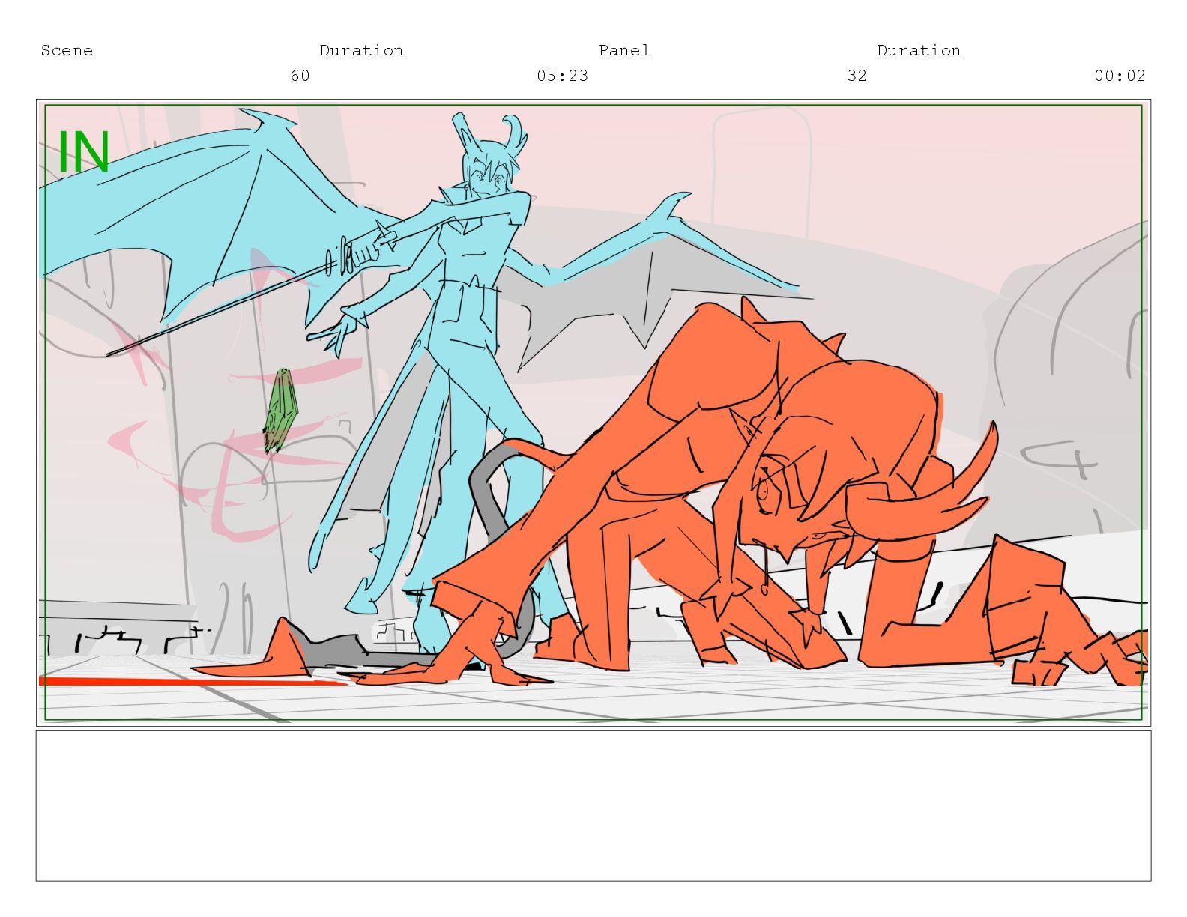The height and width of the screenshot is (917, 1187).
Task: Select the panel number '32'
Action: pyautogui.click(x=857, y=76)
